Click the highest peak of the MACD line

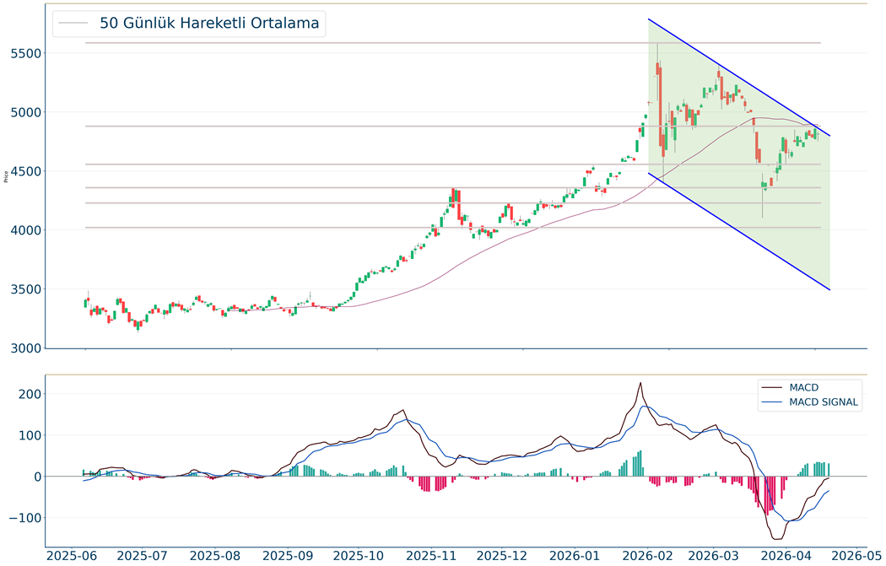[640, 383]
